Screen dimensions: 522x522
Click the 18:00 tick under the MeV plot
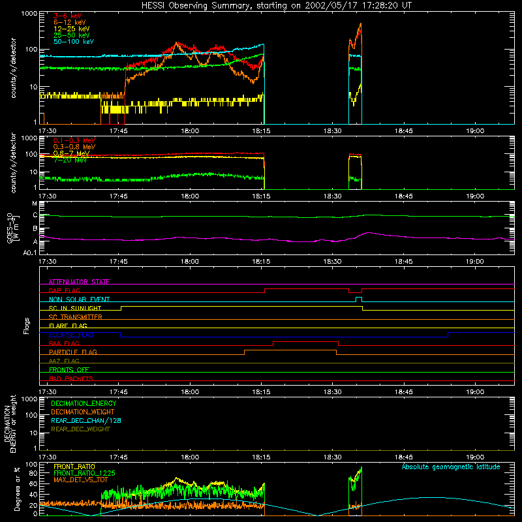click(190, 196)
